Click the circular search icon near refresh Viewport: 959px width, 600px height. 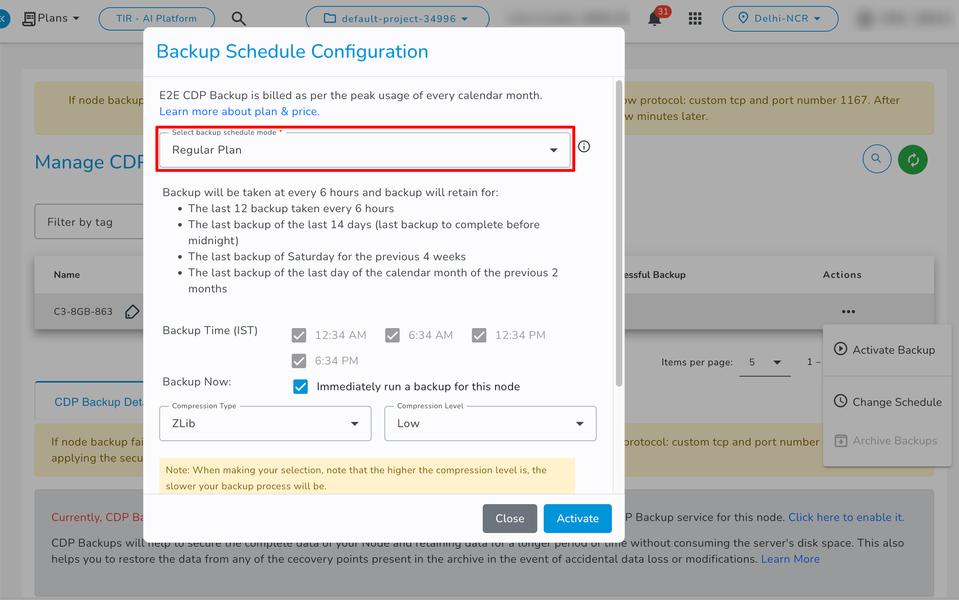click(x=877, y=159)
